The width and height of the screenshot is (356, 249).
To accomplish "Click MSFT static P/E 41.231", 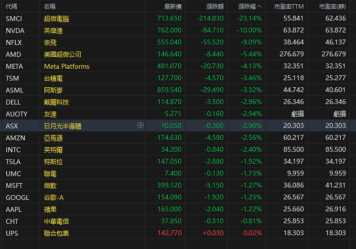I will [x=335, y=185].
